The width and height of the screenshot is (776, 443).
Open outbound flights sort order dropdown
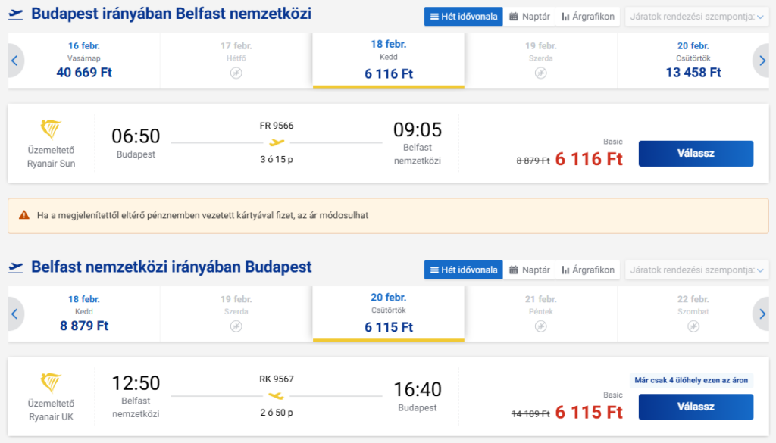click(696, 17)
